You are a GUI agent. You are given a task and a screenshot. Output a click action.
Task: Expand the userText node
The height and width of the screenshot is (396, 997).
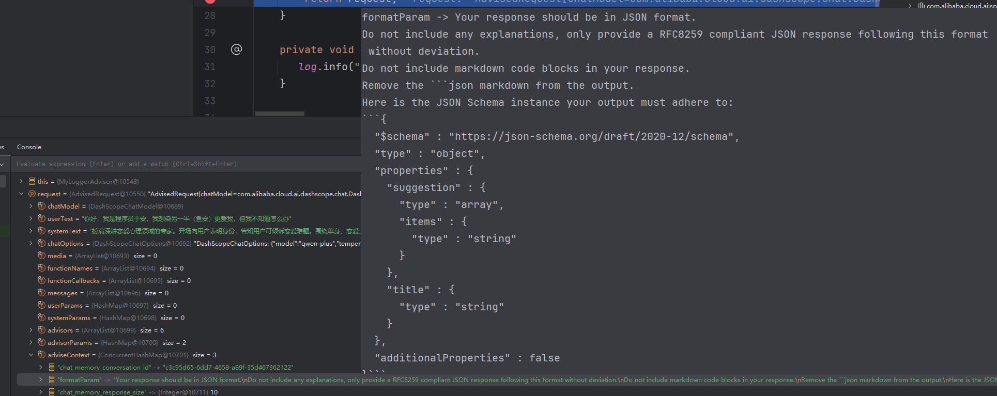click(x=30, y=218)
